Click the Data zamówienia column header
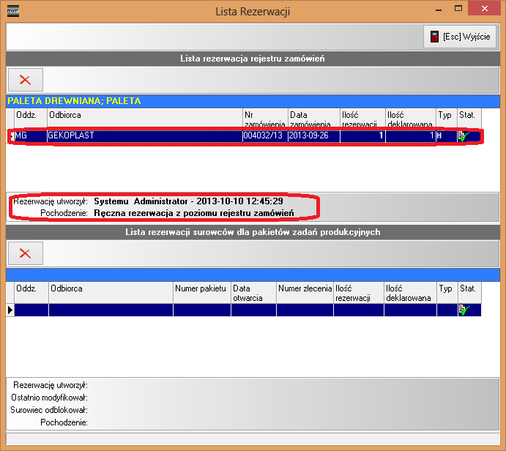 313,119
